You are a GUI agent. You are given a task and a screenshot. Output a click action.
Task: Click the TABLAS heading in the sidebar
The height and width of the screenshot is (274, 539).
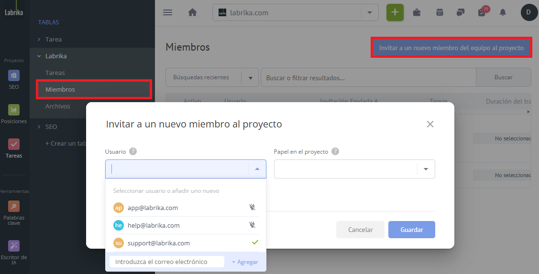48,22
